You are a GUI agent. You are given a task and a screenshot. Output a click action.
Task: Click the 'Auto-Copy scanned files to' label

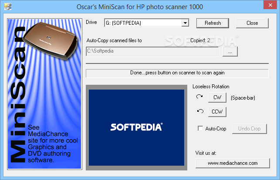tap(114, 40)
